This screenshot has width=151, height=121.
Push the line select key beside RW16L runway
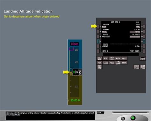(x=98, y=32)
